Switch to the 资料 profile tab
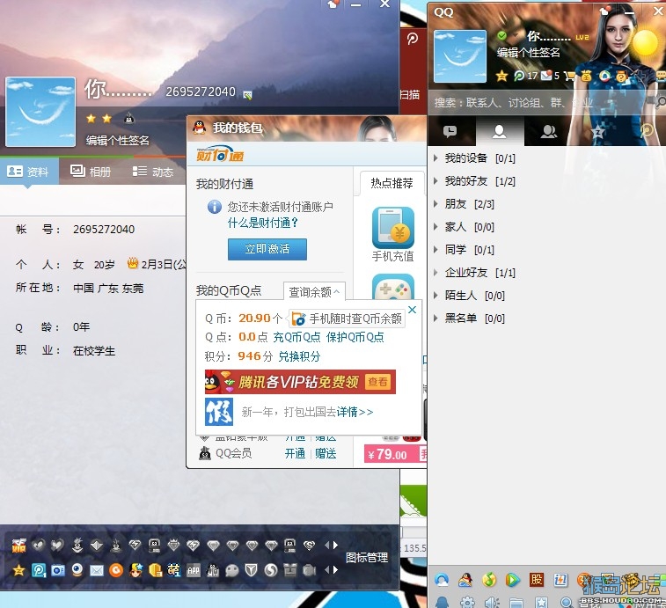The image size is (666, 608). (28, 172)
